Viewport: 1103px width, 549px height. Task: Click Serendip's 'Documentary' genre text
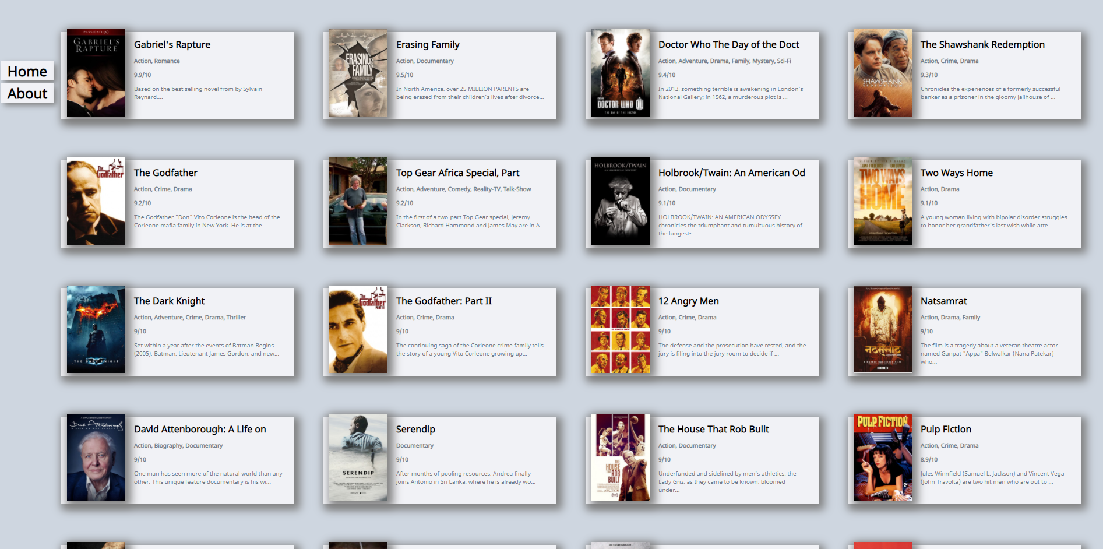tap(414, 446)
